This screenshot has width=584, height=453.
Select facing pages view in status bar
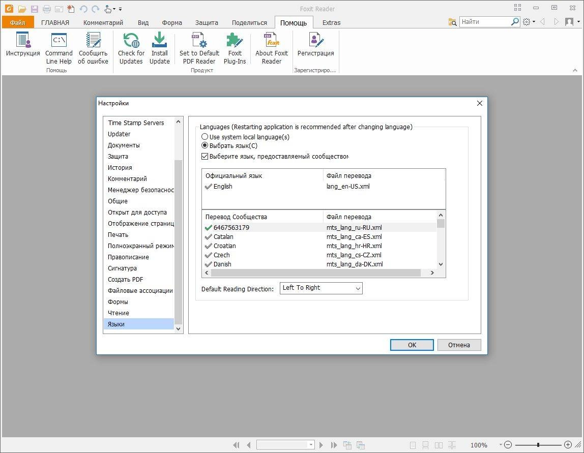point(439,445)
